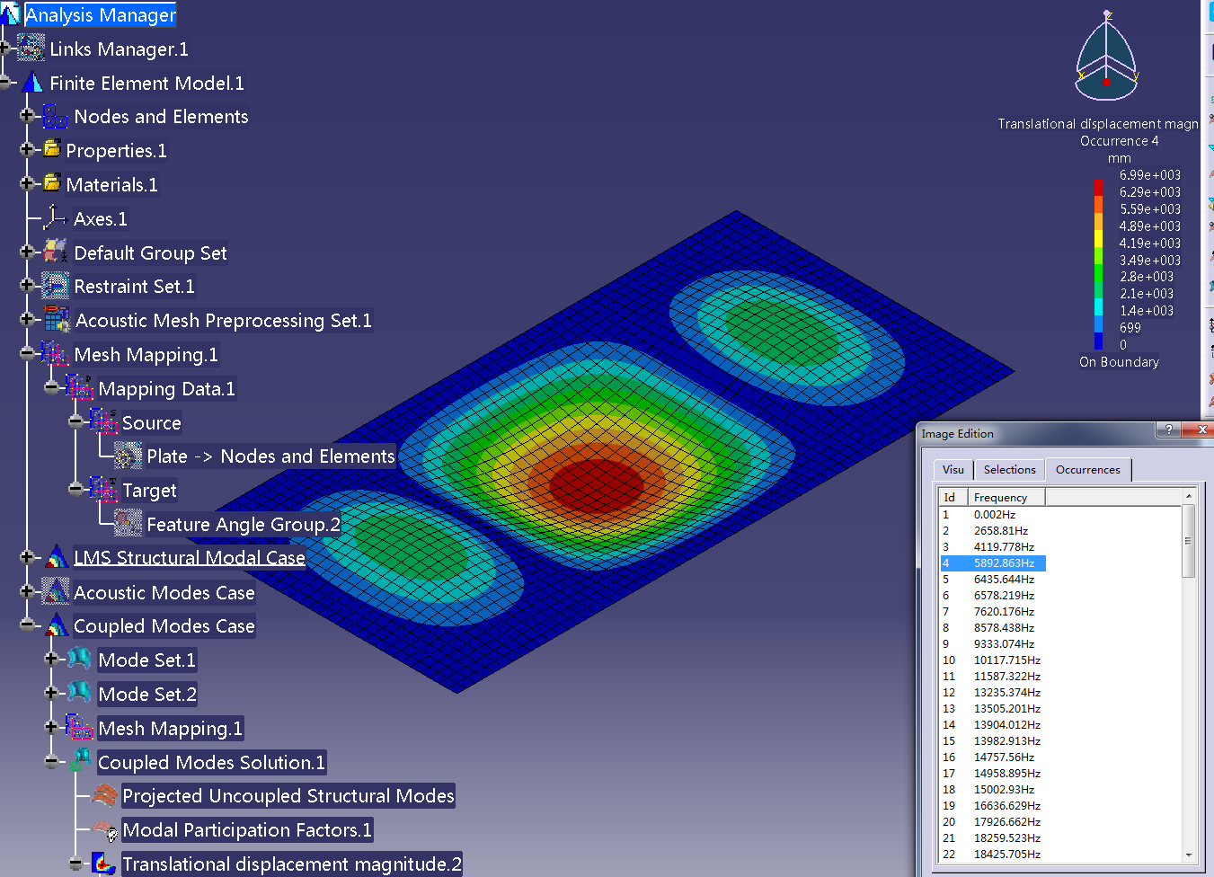Select the Materials.1 icon
The width and height of the screenshot is (1214, 877).
pyautogui.click(x=49, y=184)
